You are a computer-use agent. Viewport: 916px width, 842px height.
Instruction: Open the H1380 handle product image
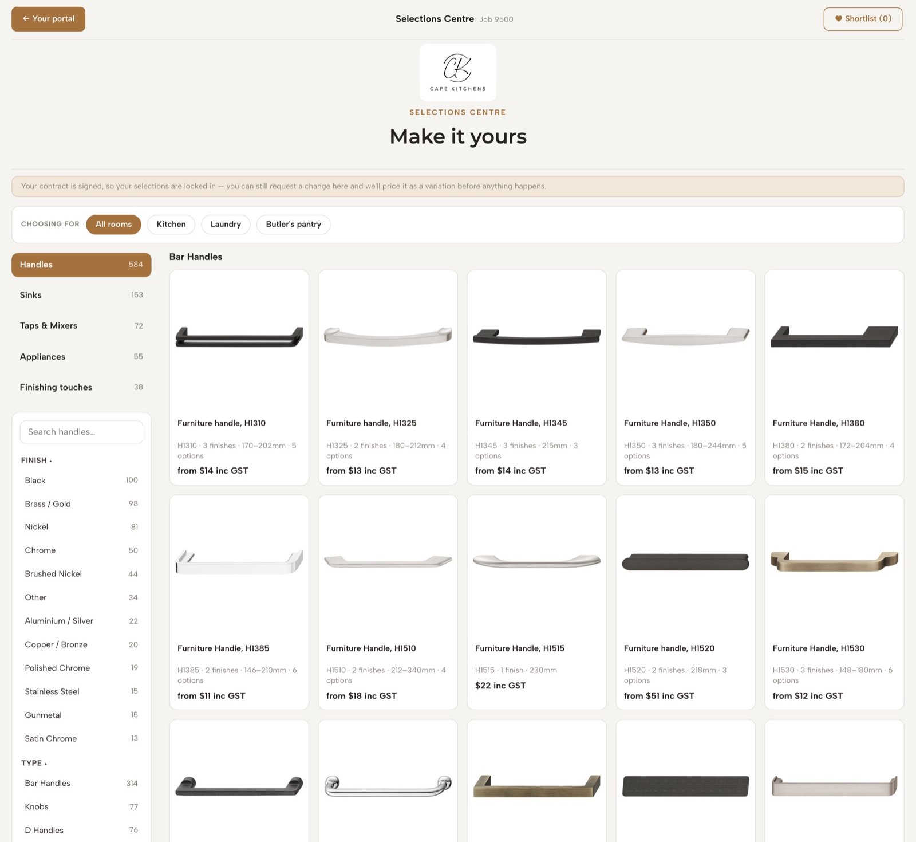click(835, 337)
